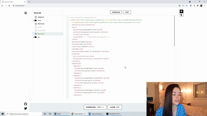Viewport: 207px width, 116px height.
Task: Switch to the OBS Studio taskbar item
Action: tap(114, 114)
